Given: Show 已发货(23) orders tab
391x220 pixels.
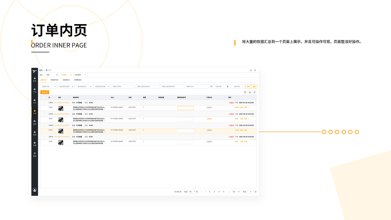Looking at the screenshot, I should click(66, 80).
